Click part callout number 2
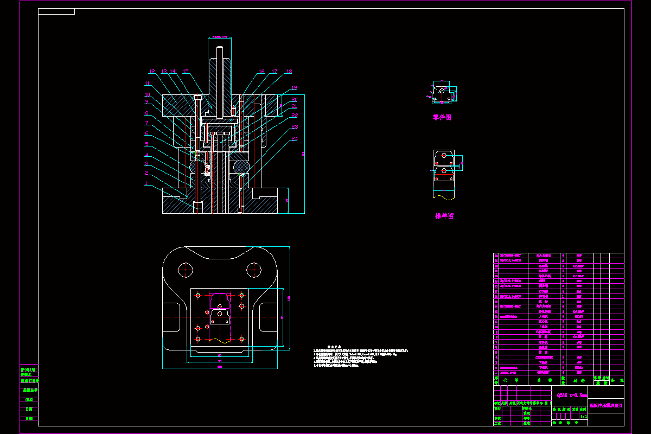This screenshot has width=651, height=434. pyautogui.click(x=146, y=173)
